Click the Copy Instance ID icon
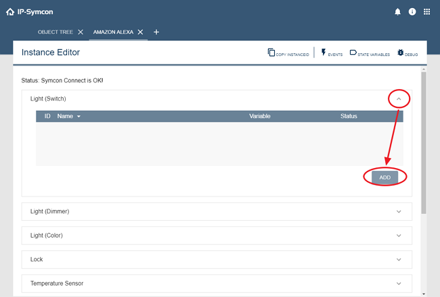The image size is (440, 297). point(271,53)
